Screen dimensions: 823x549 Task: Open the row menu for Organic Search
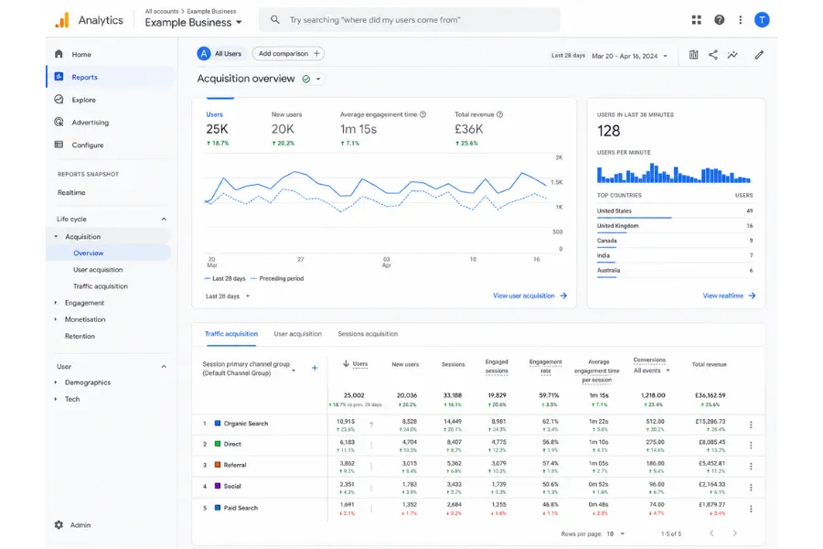point(751,425)
